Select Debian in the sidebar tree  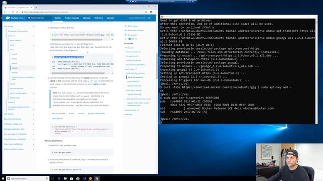(14, 59)
